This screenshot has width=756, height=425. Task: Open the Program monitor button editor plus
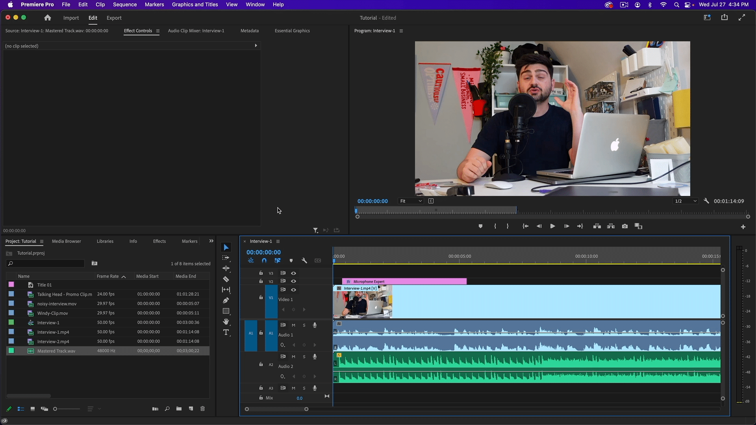(743, 227)
